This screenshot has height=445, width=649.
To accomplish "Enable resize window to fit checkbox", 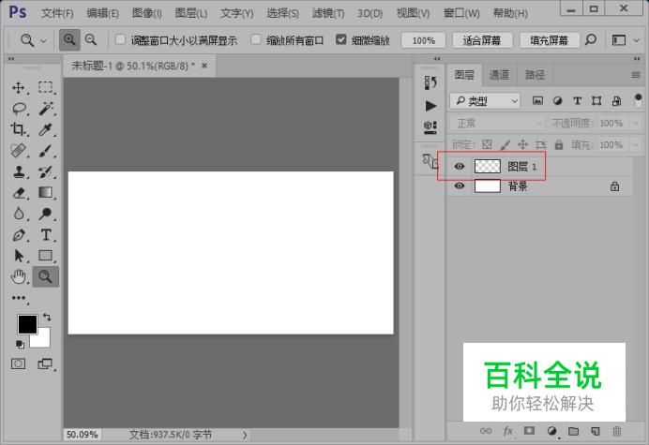I will click(120, 39).
